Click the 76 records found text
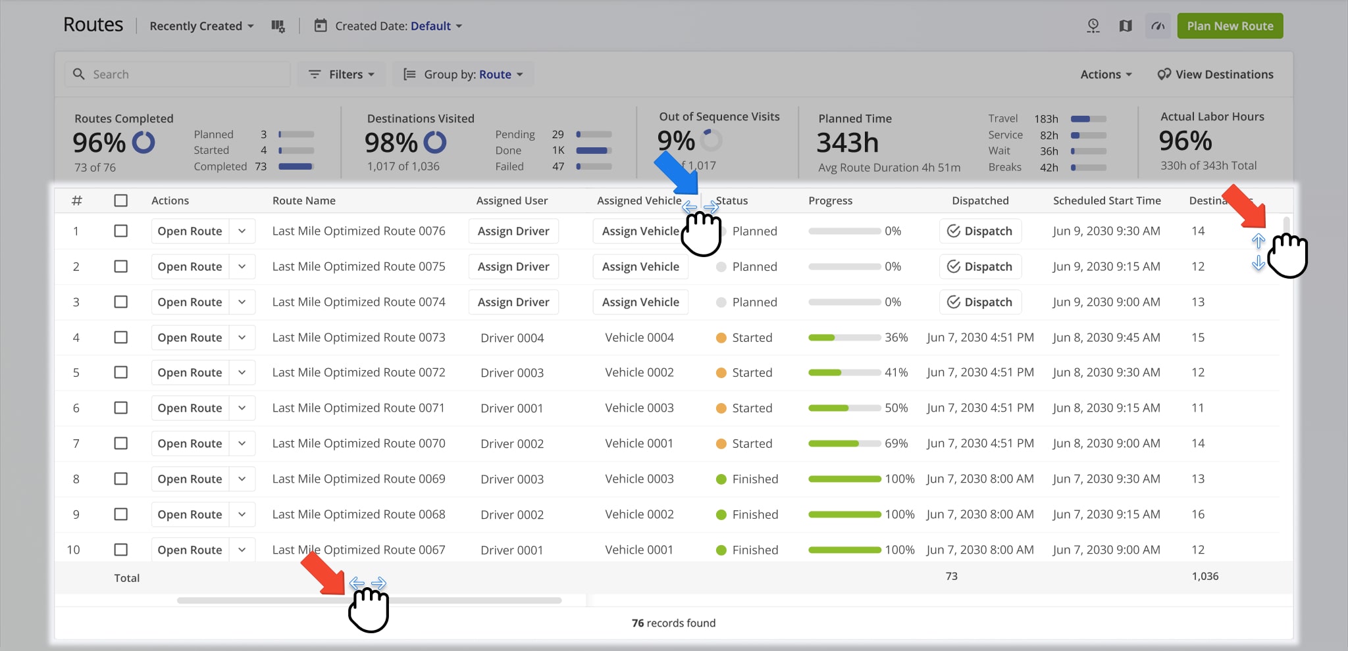The width and height of the screenshot is (1348, 651). point(673,623)
